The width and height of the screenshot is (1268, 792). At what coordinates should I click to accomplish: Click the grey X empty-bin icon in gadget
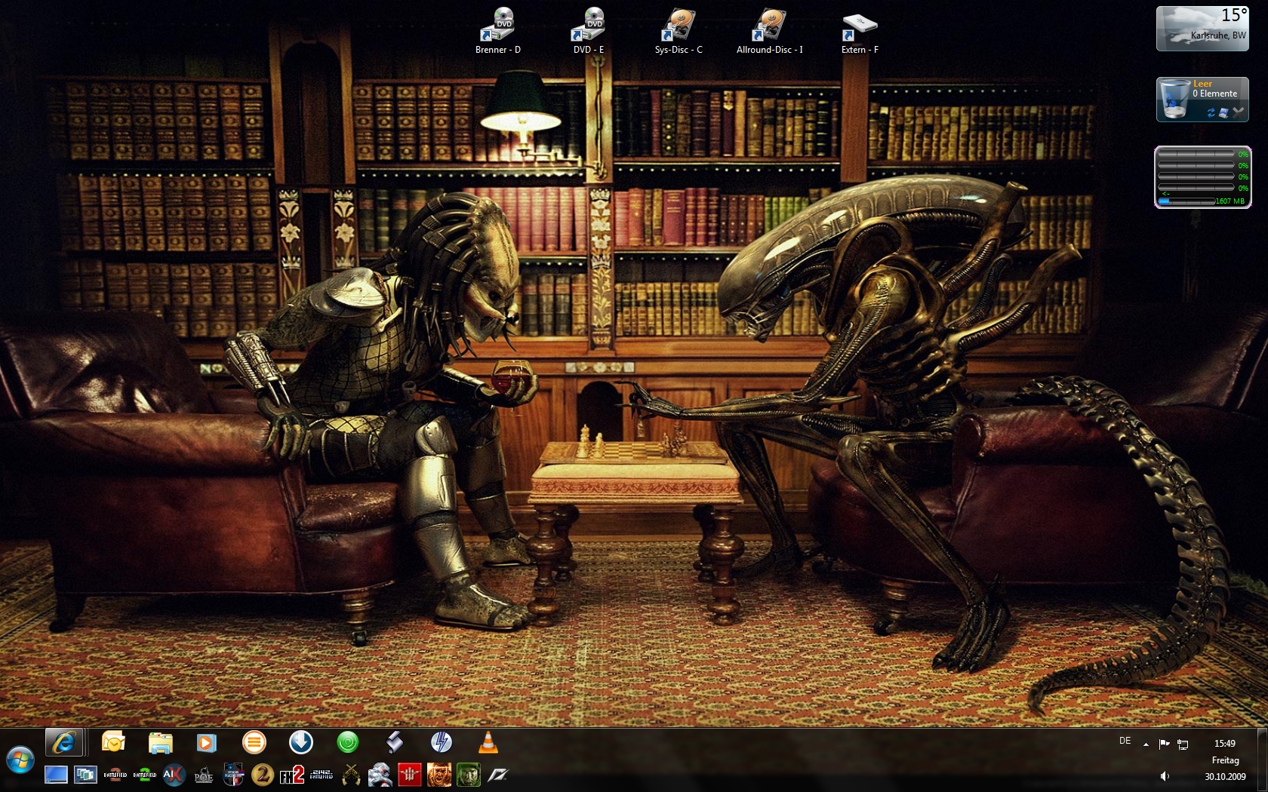pyautogui.click(x=1238, y=112)
